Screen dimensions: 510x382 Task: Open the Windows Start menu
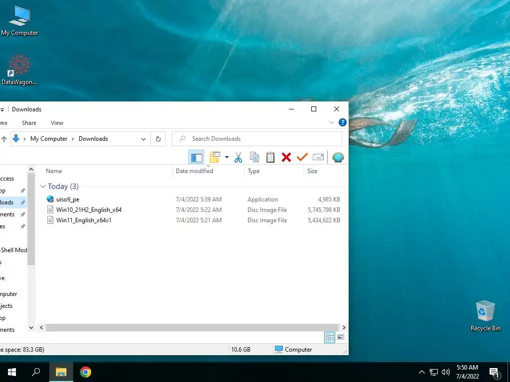(12, 372)
